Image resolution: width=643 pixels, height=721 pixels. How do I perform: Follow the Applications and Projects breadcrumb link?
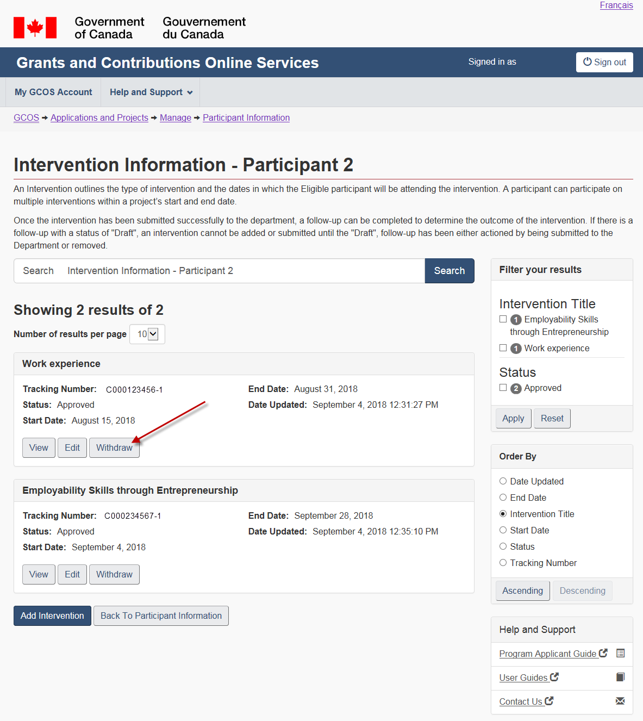click(99, 117)
